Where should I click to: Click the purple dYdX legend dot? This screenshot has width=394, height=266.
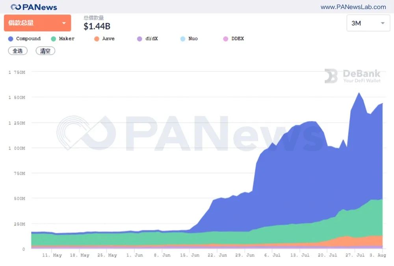point(139,39)
